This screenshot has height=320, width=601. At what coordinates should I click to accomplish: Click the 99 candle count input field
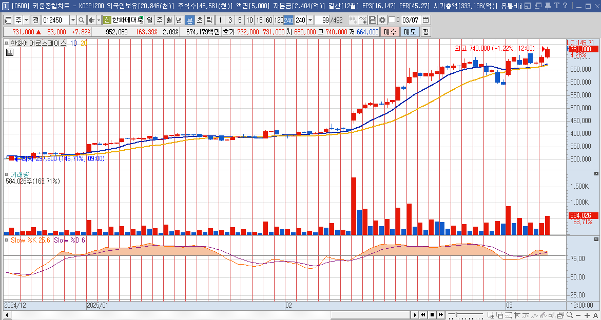pyautogui.click(x=323, y=20)
